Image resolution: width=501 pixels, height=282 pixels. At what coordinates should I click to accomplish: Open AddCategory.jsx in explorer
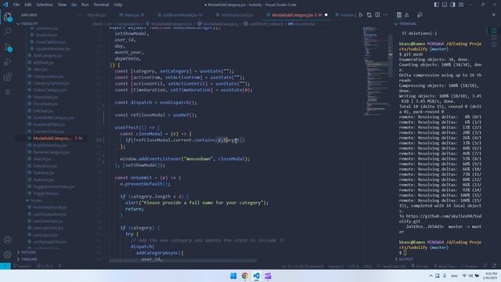tap(48, 56)
